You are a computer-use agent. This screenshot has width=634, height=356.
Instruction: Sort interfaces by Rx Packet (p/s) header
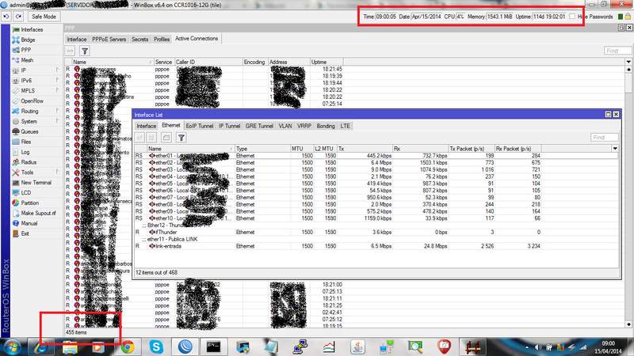518,149
